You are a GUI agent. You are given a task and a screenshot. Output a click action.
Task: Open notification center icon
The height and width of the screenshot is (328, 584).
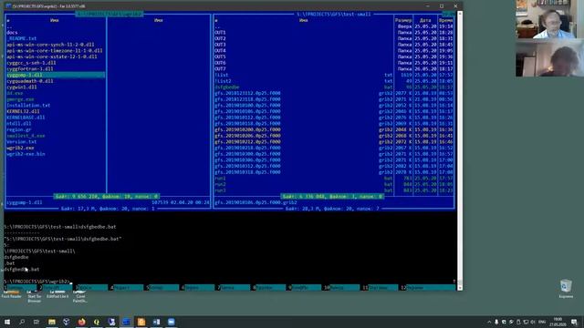click(574, 322)
